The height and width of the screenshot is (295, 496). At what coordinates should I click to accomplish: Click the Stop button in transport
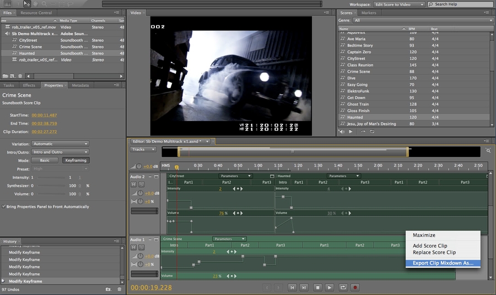(x=317, y=287)
